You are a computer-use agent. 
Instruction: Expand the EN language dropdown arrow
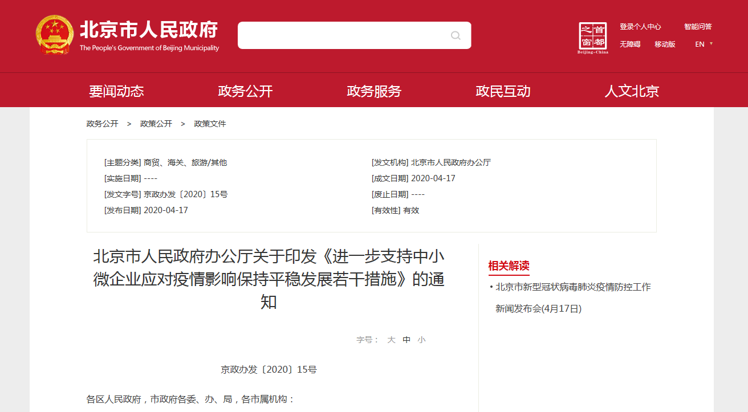[x=712, y=44]
